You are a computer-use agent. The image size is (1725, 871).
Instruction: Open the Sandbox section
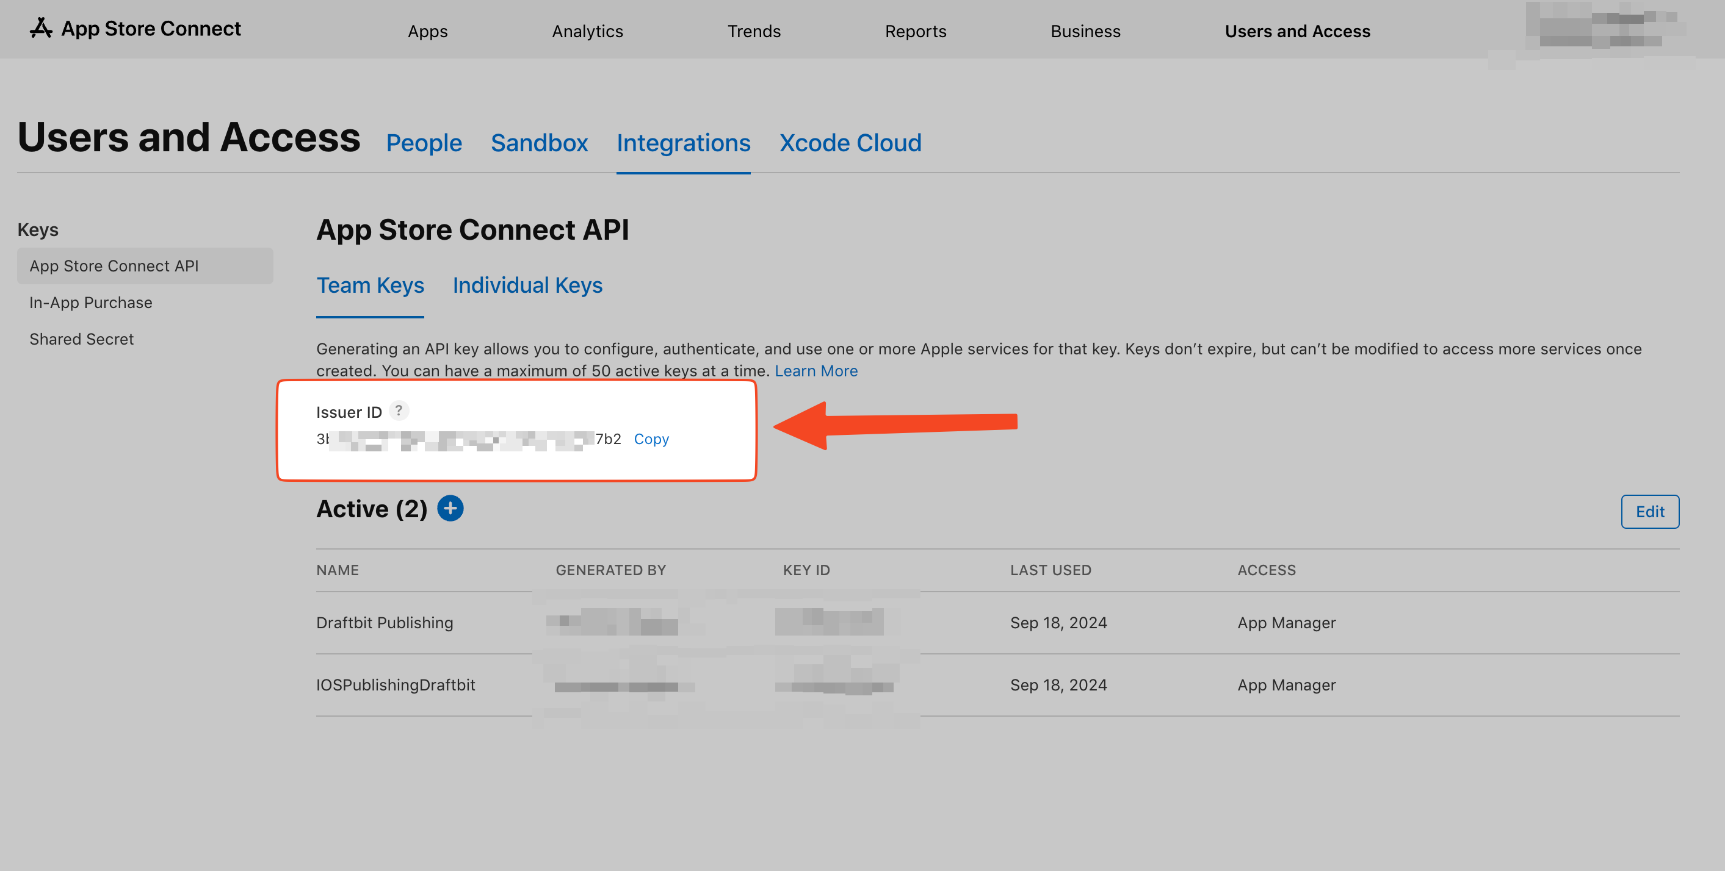pos(539,143)
